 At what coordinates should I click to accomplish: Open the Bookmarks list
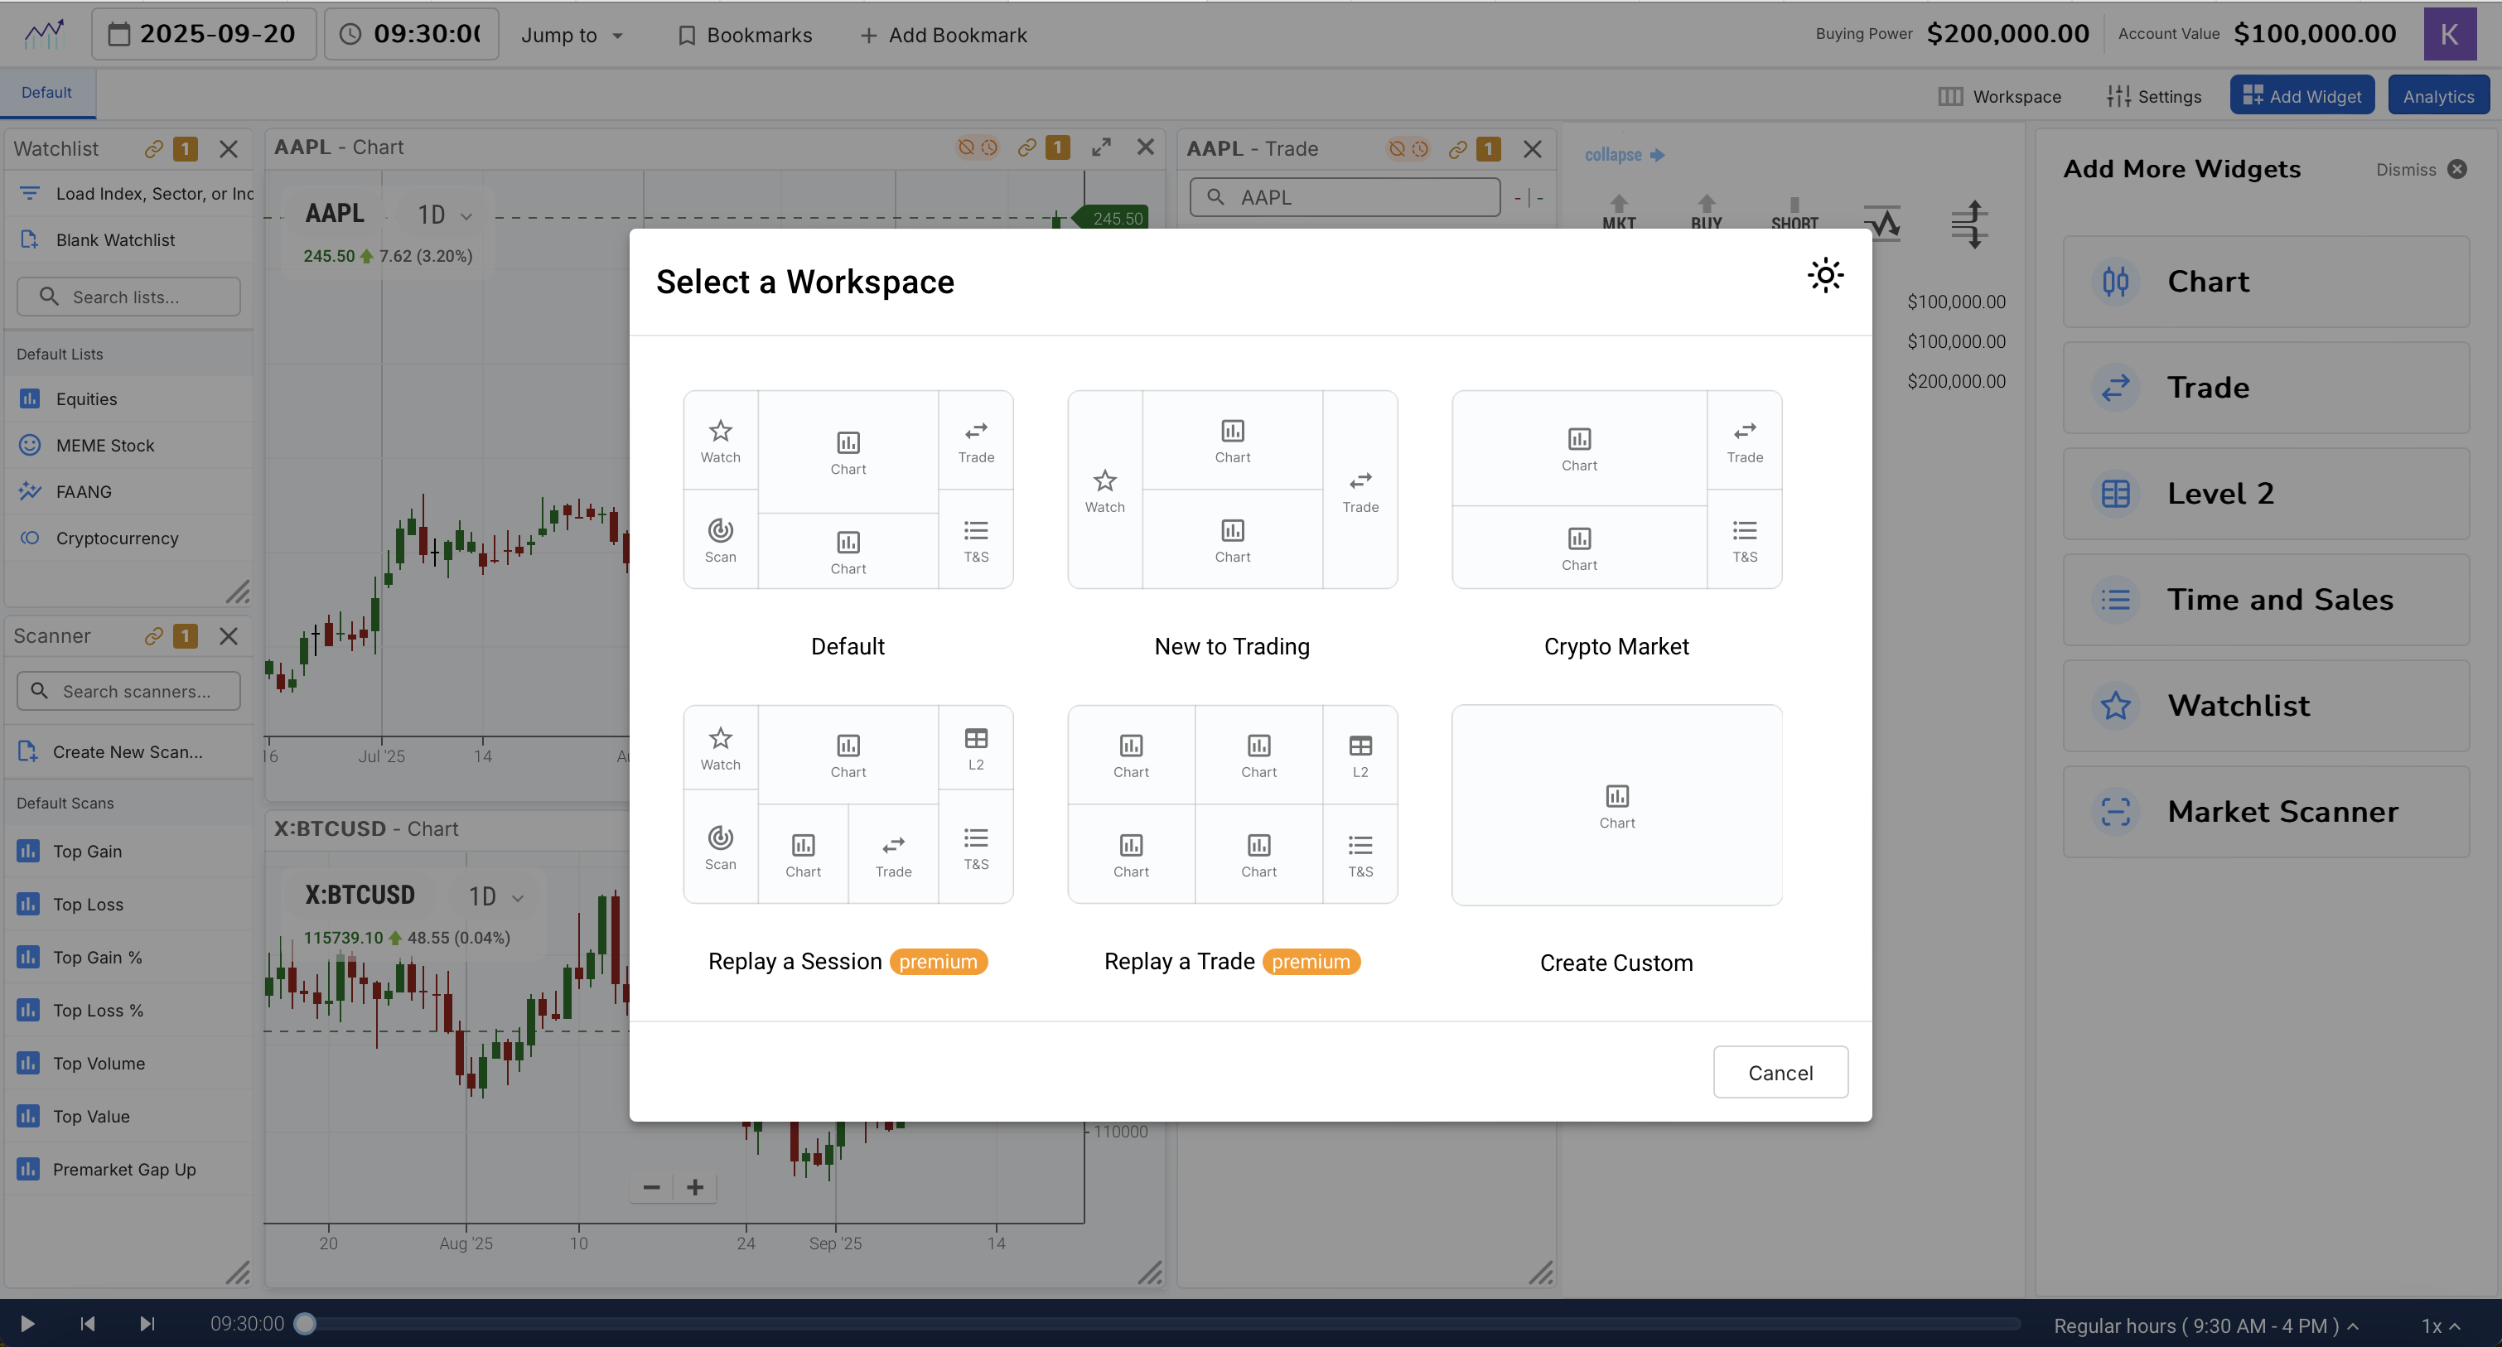744,35
